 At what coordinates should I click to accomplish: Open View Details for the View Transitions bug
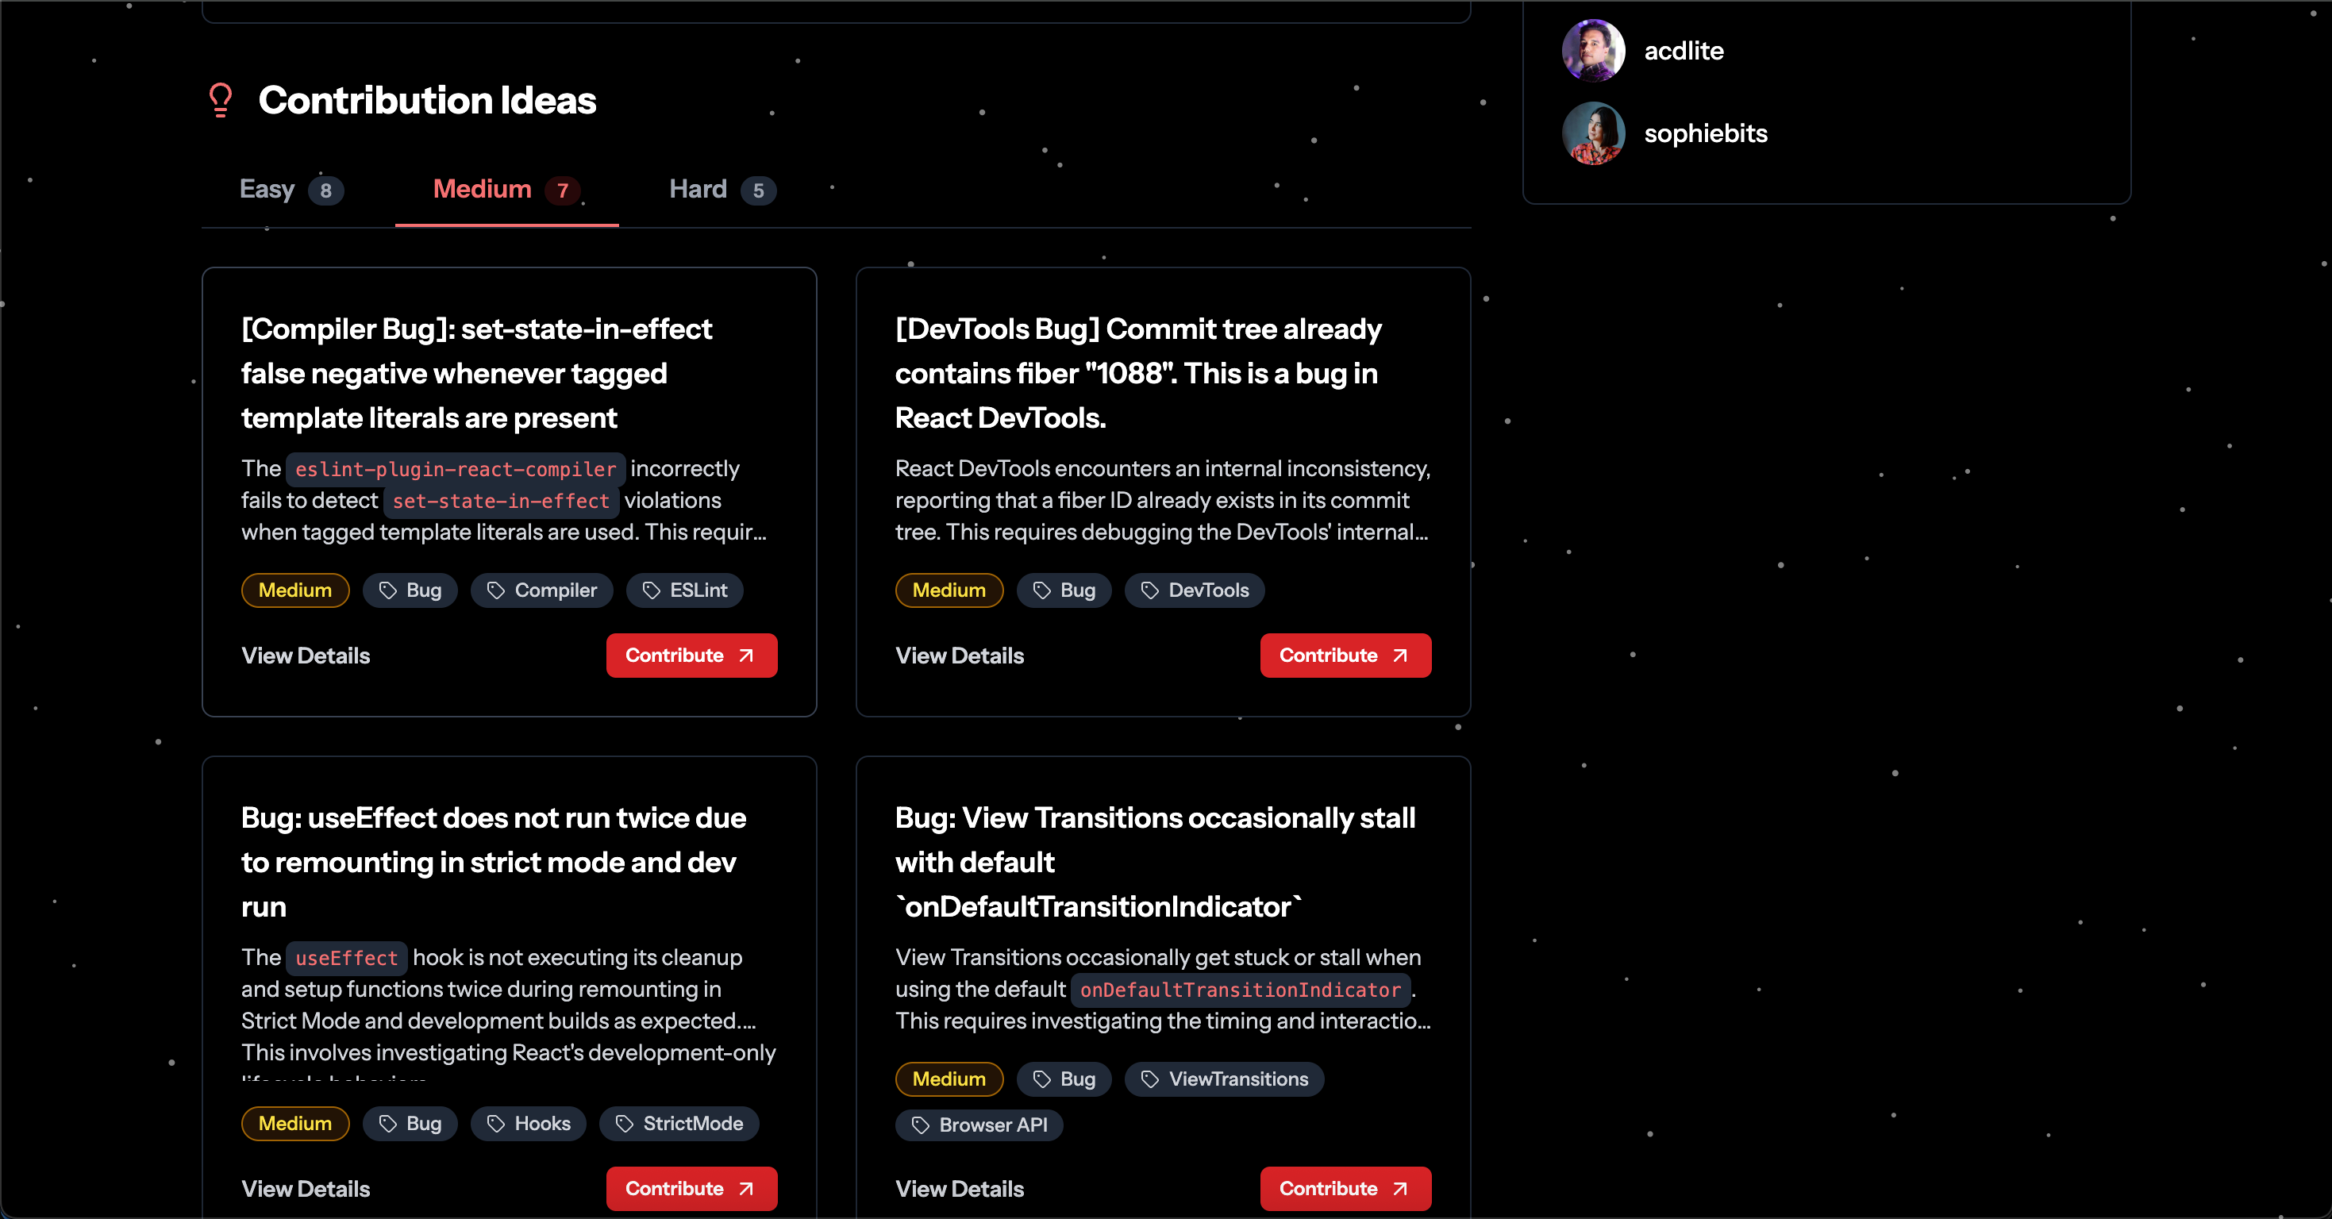959,1188
